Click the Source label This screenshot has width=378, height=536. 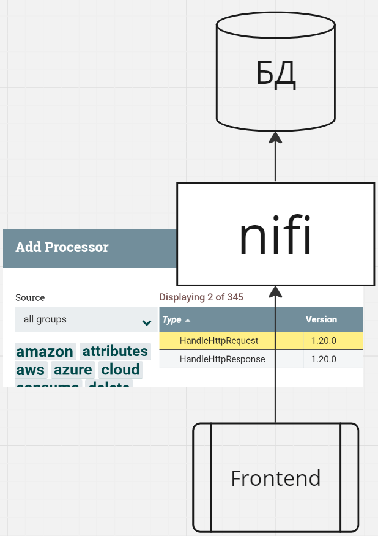(x=30, y=298)
